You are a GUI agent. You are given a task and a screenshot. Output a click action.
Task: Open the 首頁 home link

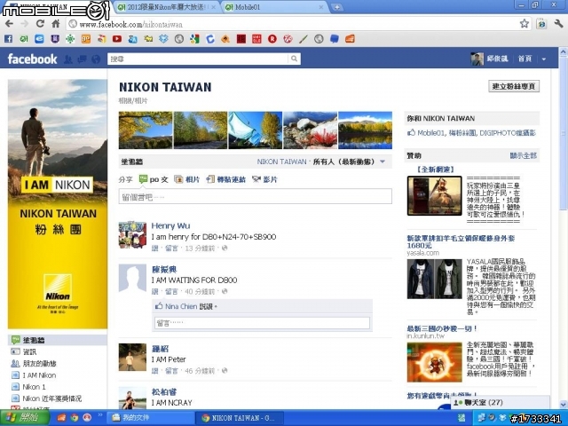click(x=525, y=59)
